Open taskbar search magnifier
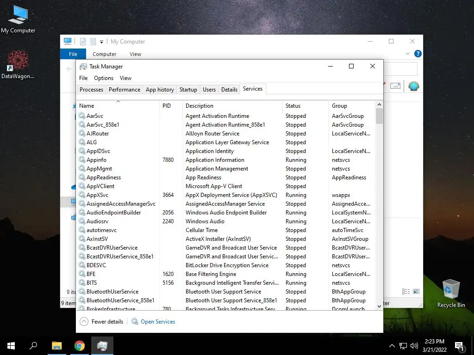Image resolution: width=474 pixels, height=355 pixels. (33, 346)
